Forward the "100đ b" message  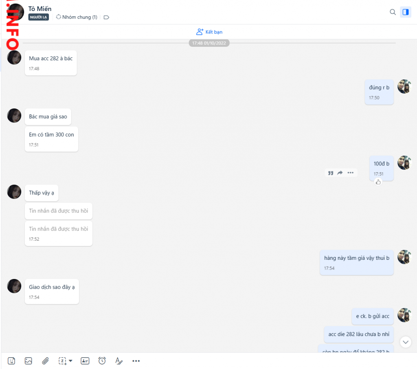click(x=340, y=173)
